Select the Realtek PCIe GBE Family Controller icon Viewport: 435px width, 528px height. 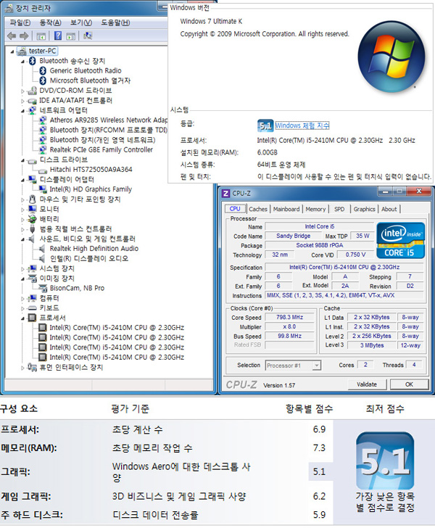[43, 149]
